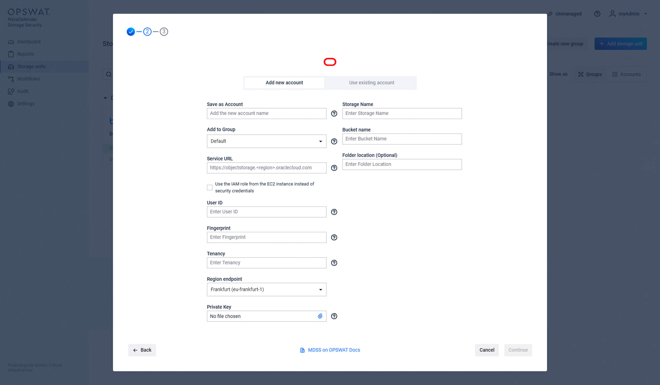Click the Oracle cloud logo icon
Viewport: 660px width, 385px height.
point(330,62)
